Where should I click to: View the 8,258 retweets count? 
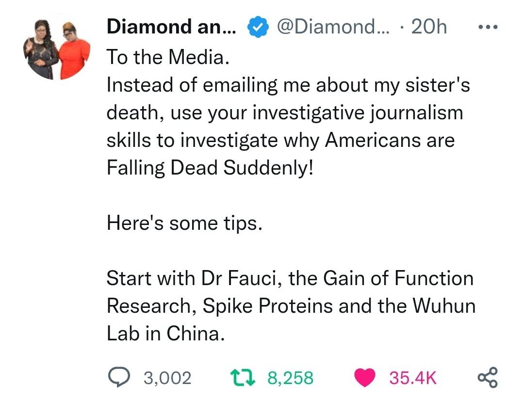coord(291,378)
